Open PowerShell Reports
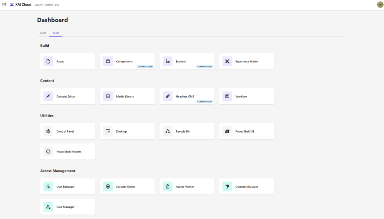384x219 pixels. pos(67,151)
